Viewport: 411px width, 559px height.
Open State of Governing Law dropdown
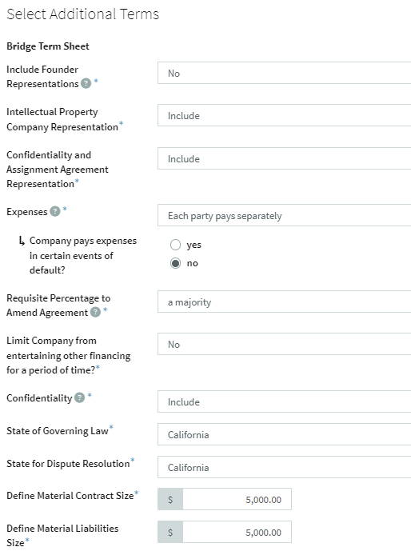point(285,434)
